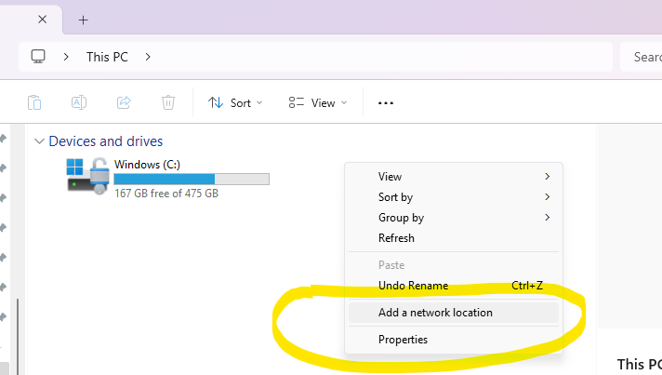Open Properties from context menu

pos(454,340)
